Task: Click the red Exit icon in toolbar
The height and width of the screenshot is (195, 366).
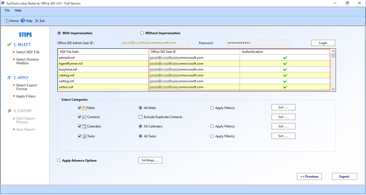Action: (37, 21)
